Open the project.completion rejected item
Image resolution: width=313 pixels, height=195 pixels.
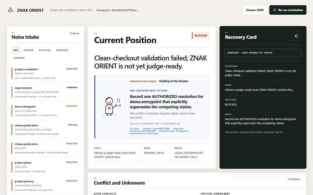tap(45, 74)
